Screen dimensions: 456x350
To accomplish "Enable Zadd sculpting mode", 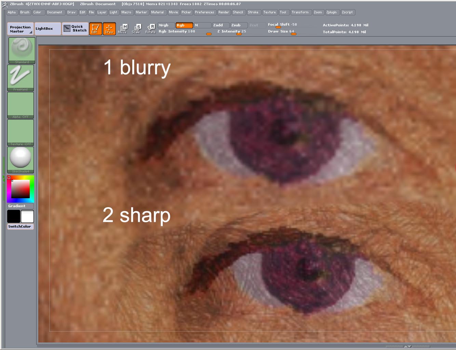I will [x=220, y=25].
